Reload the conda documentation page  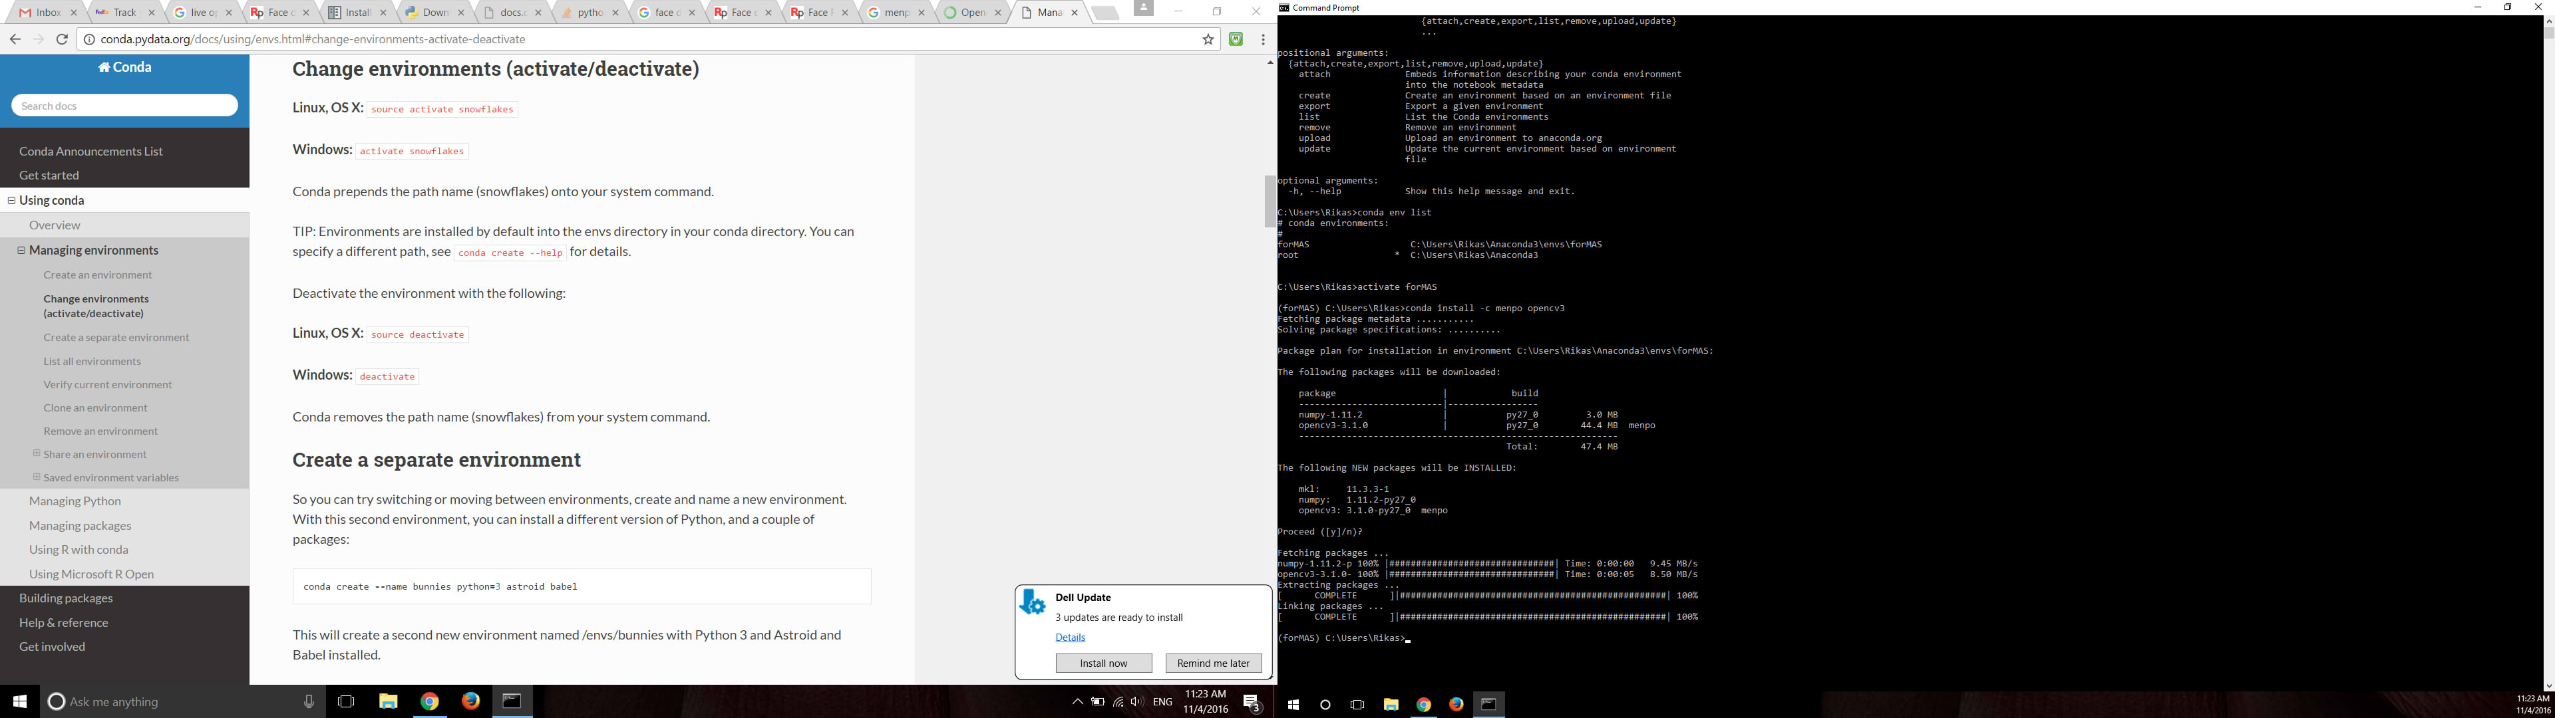[x=63, y=39]
